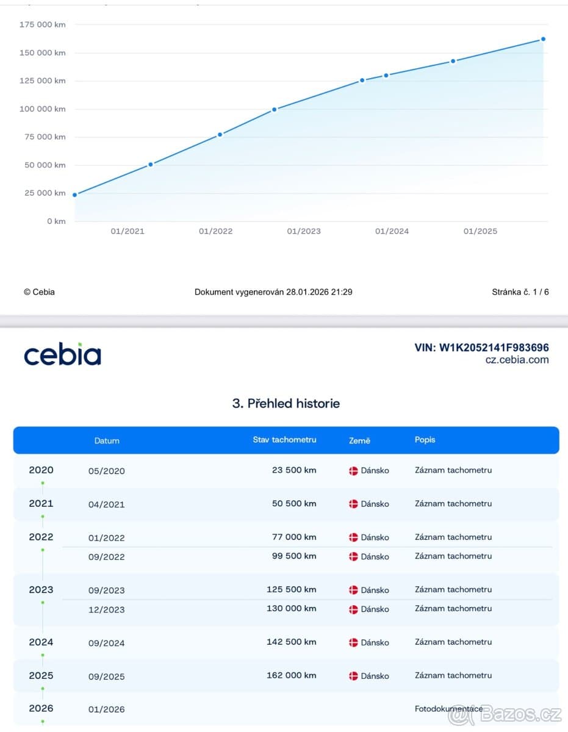Viewport: 568px width, 732px height.
Task: Click the 162 000 km chart point
Action: click(543, 39)
